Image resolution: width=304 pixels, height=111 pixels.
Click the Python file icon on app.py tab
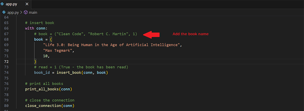pos(2,4)
